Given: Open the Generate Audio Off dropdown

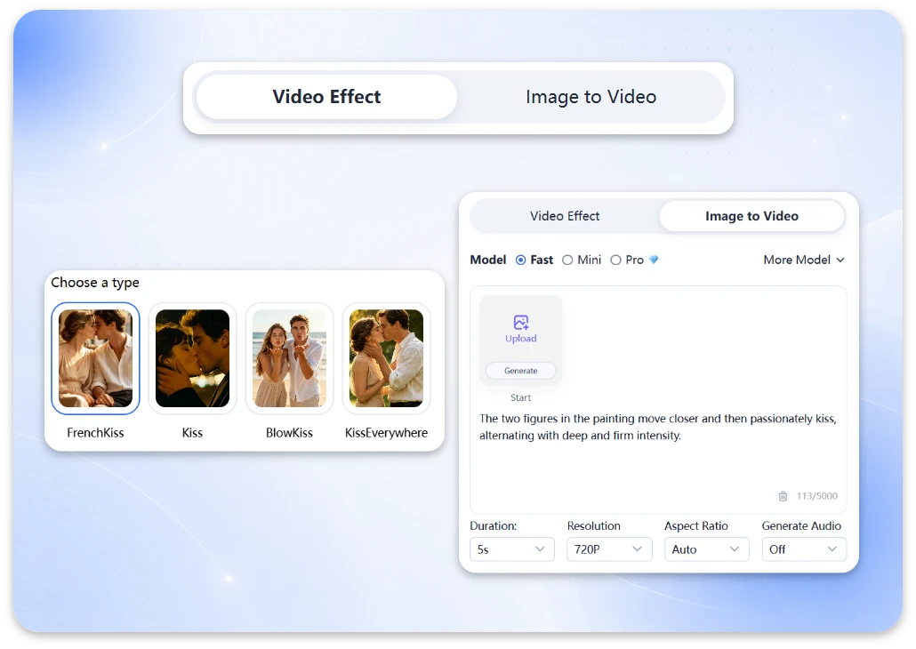Looking at the screenshot, I should (804, 549).
